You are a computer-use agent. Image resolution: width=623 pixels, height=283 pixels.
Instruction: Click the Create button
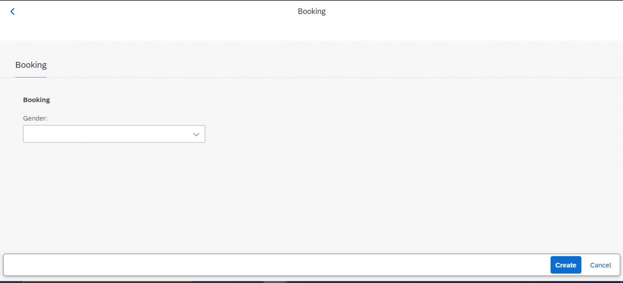click(565, 265)
